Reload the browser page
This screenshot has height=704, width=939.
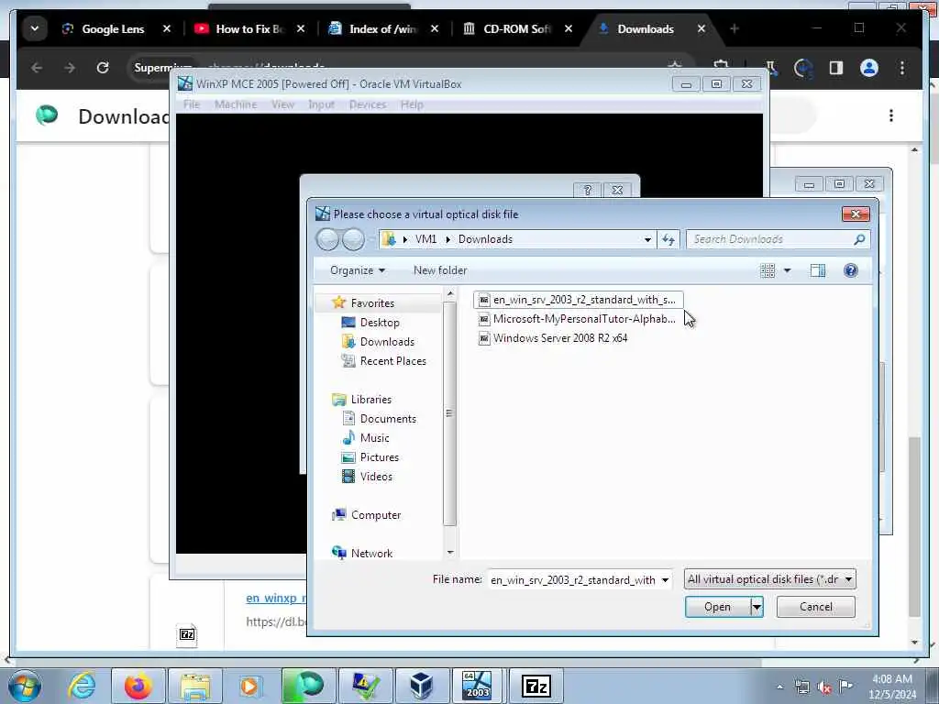[x=103, y=68]
